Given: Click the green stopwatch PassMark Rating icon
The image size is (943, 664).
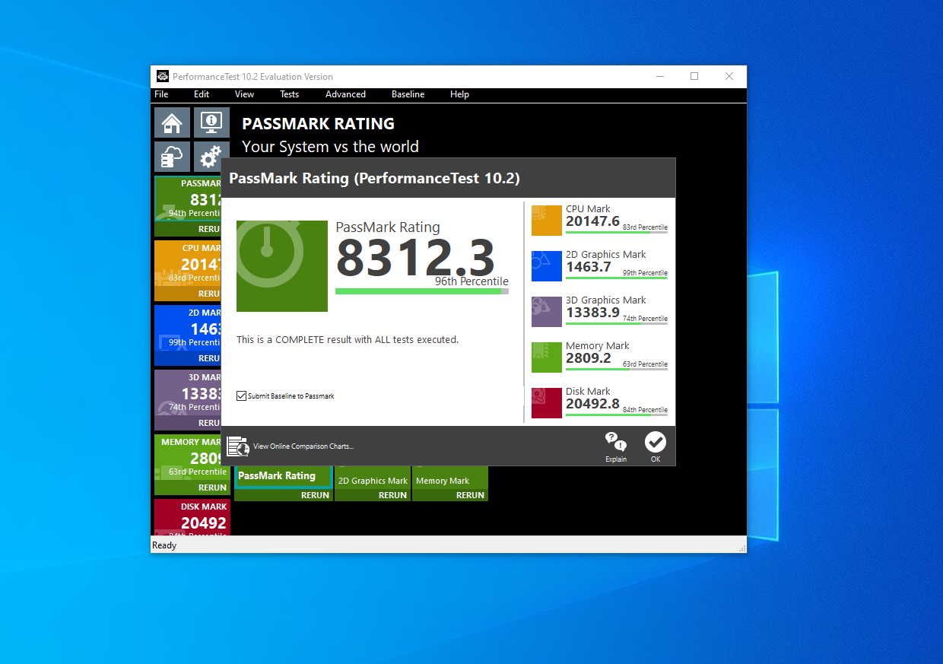Looking at the screenshot, I should tap(282, 266).
